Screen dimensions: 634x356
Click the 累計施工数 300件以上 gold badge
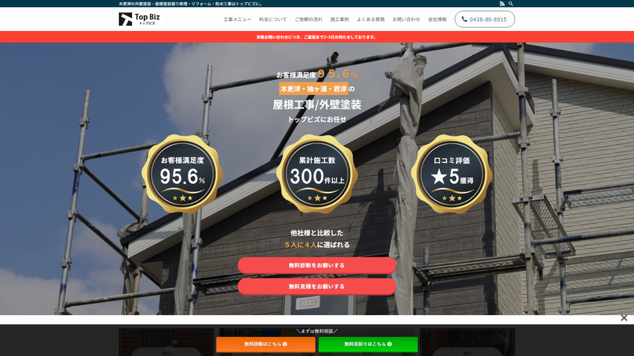tap(317, 174)
